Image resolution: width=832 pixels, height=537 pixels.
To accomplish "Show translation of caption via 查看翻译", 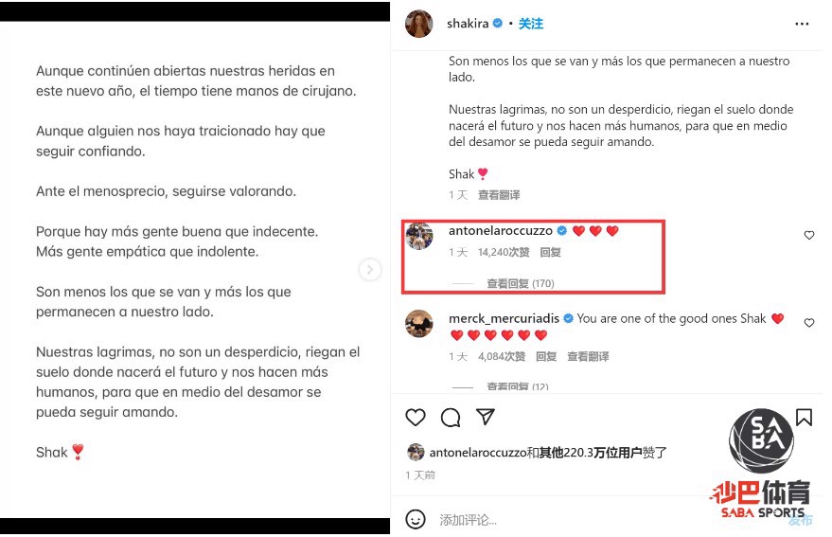I will point(499,195).
